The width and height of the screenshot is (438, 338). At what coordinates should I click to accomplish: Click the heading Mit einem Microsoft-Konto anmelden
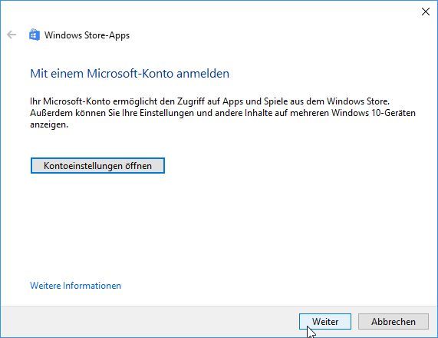pyautogui.click(x=130, y=74)
